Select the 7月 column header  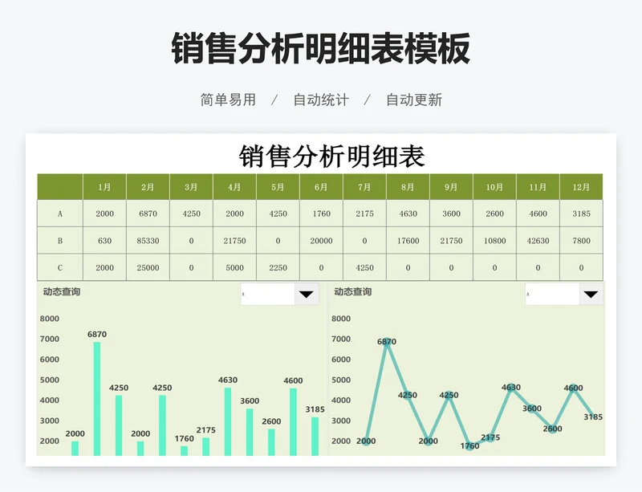click(x=365, y=187)
